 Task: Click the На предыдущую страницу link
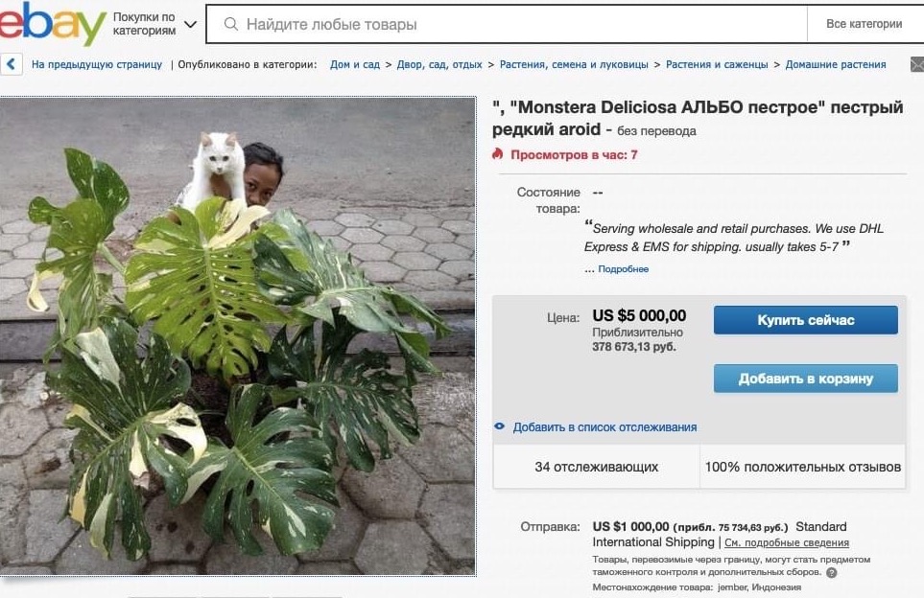point(97,65)
